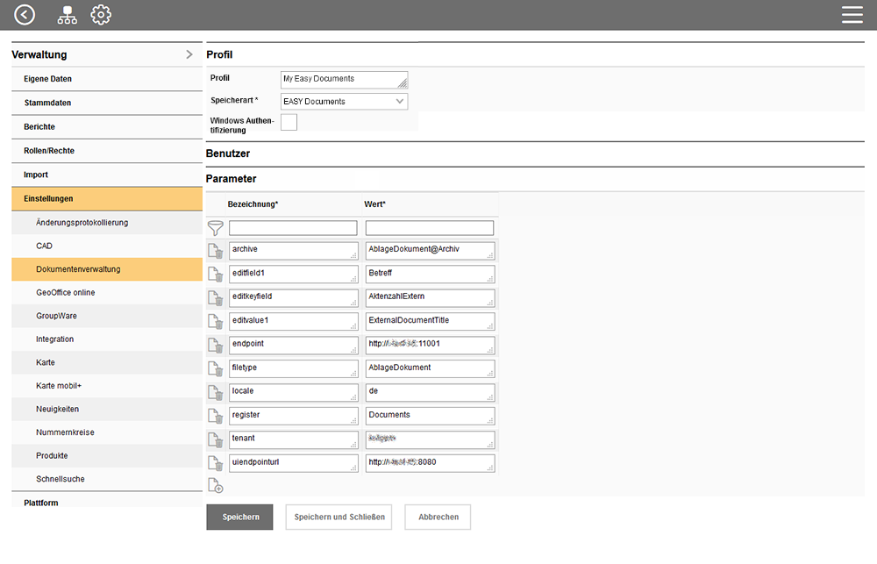The width and height of the screenshot is (877, 564).
Task: Toggle the Windows Authentifizierung checkbox
Action: coord(289,122)
